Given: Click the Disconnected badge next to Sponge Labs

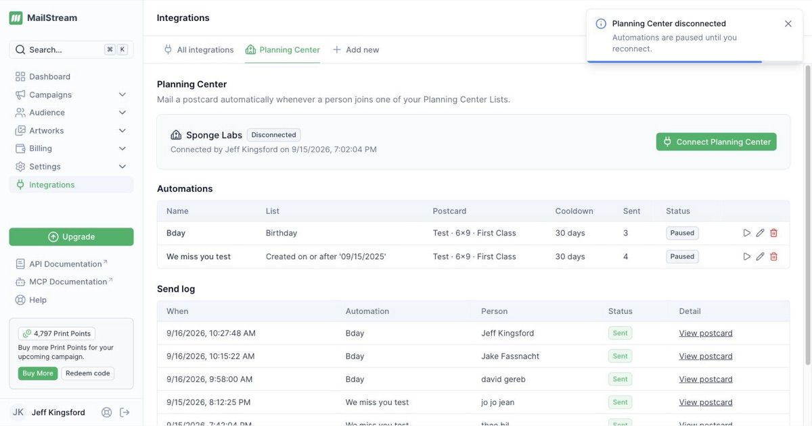Looking at the screenshot, I should click(273, 135).
